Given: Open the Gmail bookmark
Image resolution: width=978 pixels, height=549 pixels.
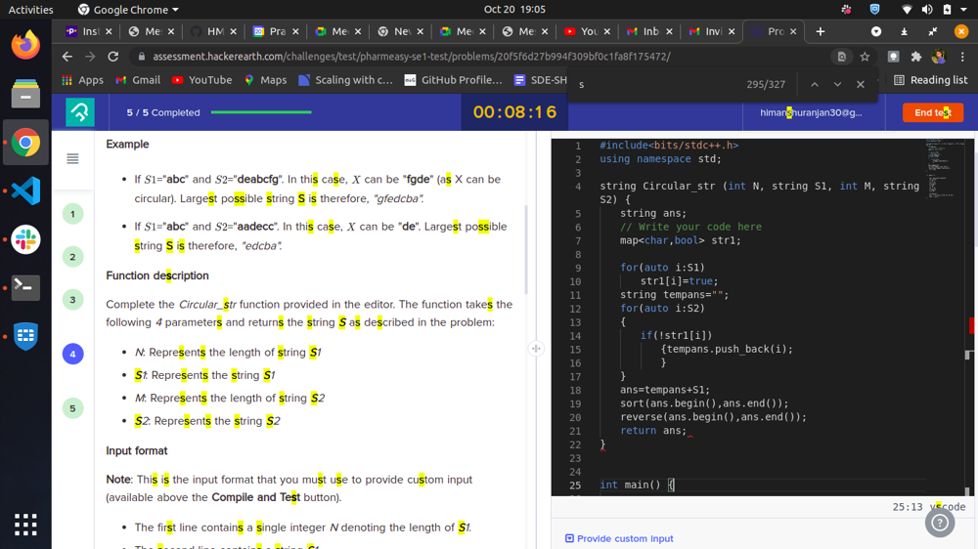Looking at the screenshot, I should pos(138,80).
